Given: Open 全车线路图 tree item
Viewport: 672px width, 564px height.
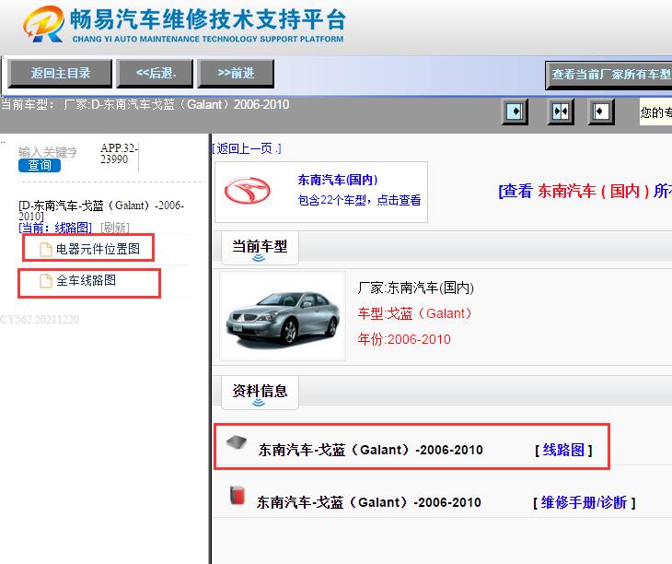Looking at the screenshot, I should pos(87,280).
